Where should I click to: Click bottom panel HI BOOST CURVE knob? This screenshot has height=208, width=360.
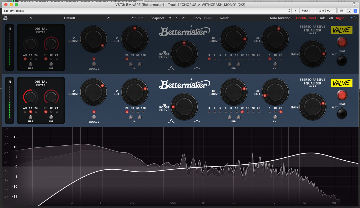tap(184, 107)
